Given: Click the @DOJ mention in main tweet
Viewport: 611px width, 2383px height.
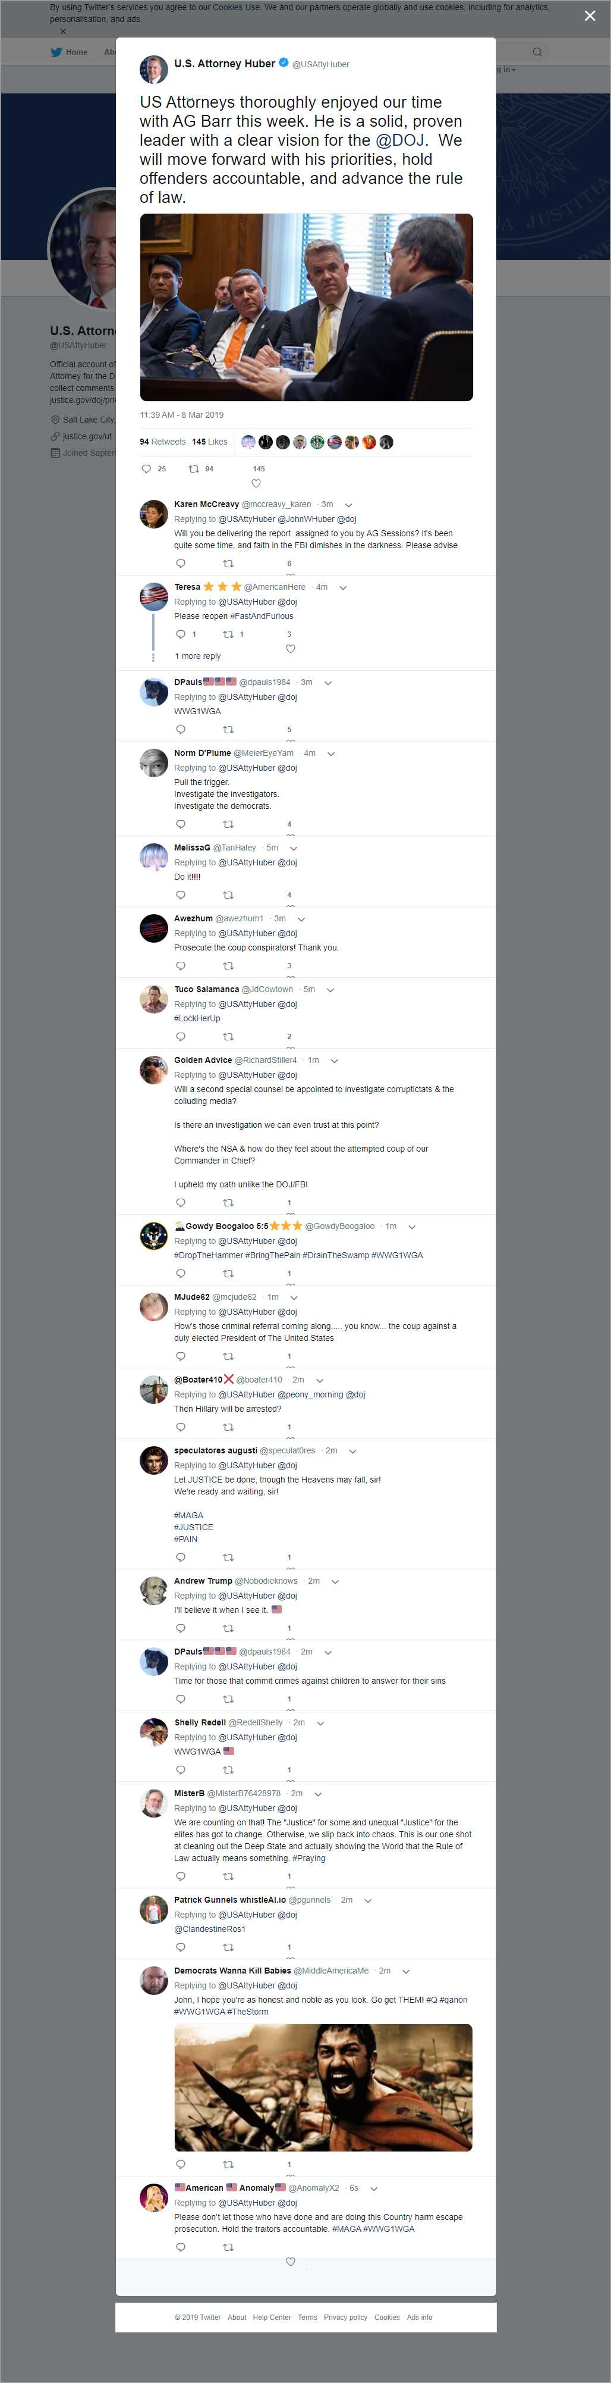Looking at the screenshot, I should [400, 140].
